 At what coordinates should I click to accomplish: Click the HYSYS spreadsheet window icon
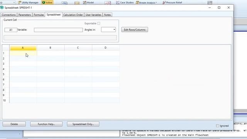[2, 8]
